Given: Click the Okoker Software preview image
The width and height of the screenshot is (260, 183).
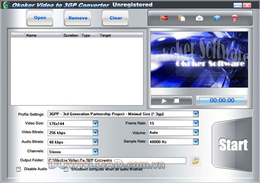Looking at the screenshot, I should [199, 59].
